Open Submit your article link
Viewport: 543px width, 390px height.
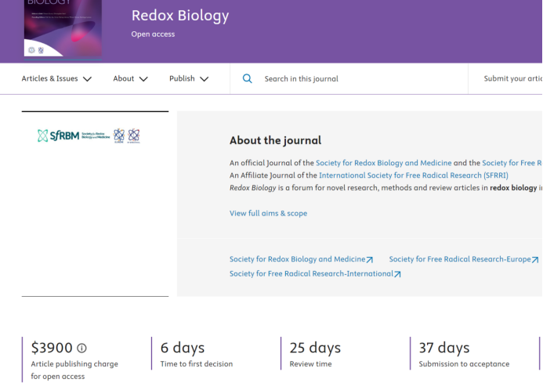pyautogui.click(x=512, y=78)
